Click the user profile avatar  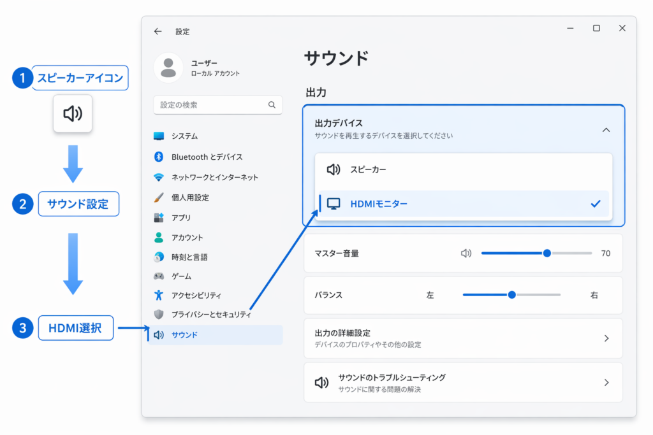pos(168,68)
